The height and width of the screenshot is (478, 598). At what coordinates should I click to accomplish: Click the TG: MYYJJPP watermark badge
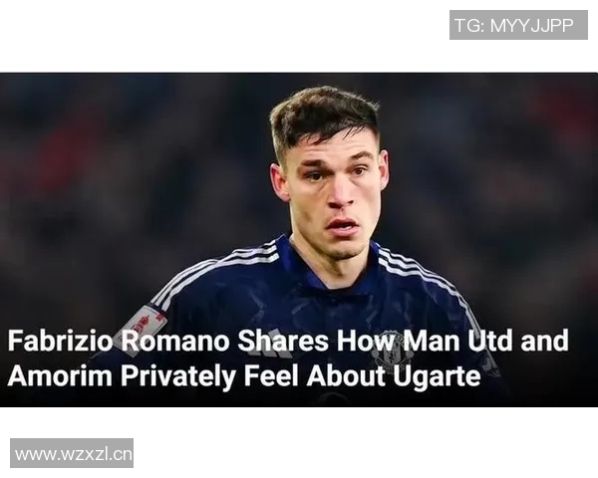coord(518,25)
